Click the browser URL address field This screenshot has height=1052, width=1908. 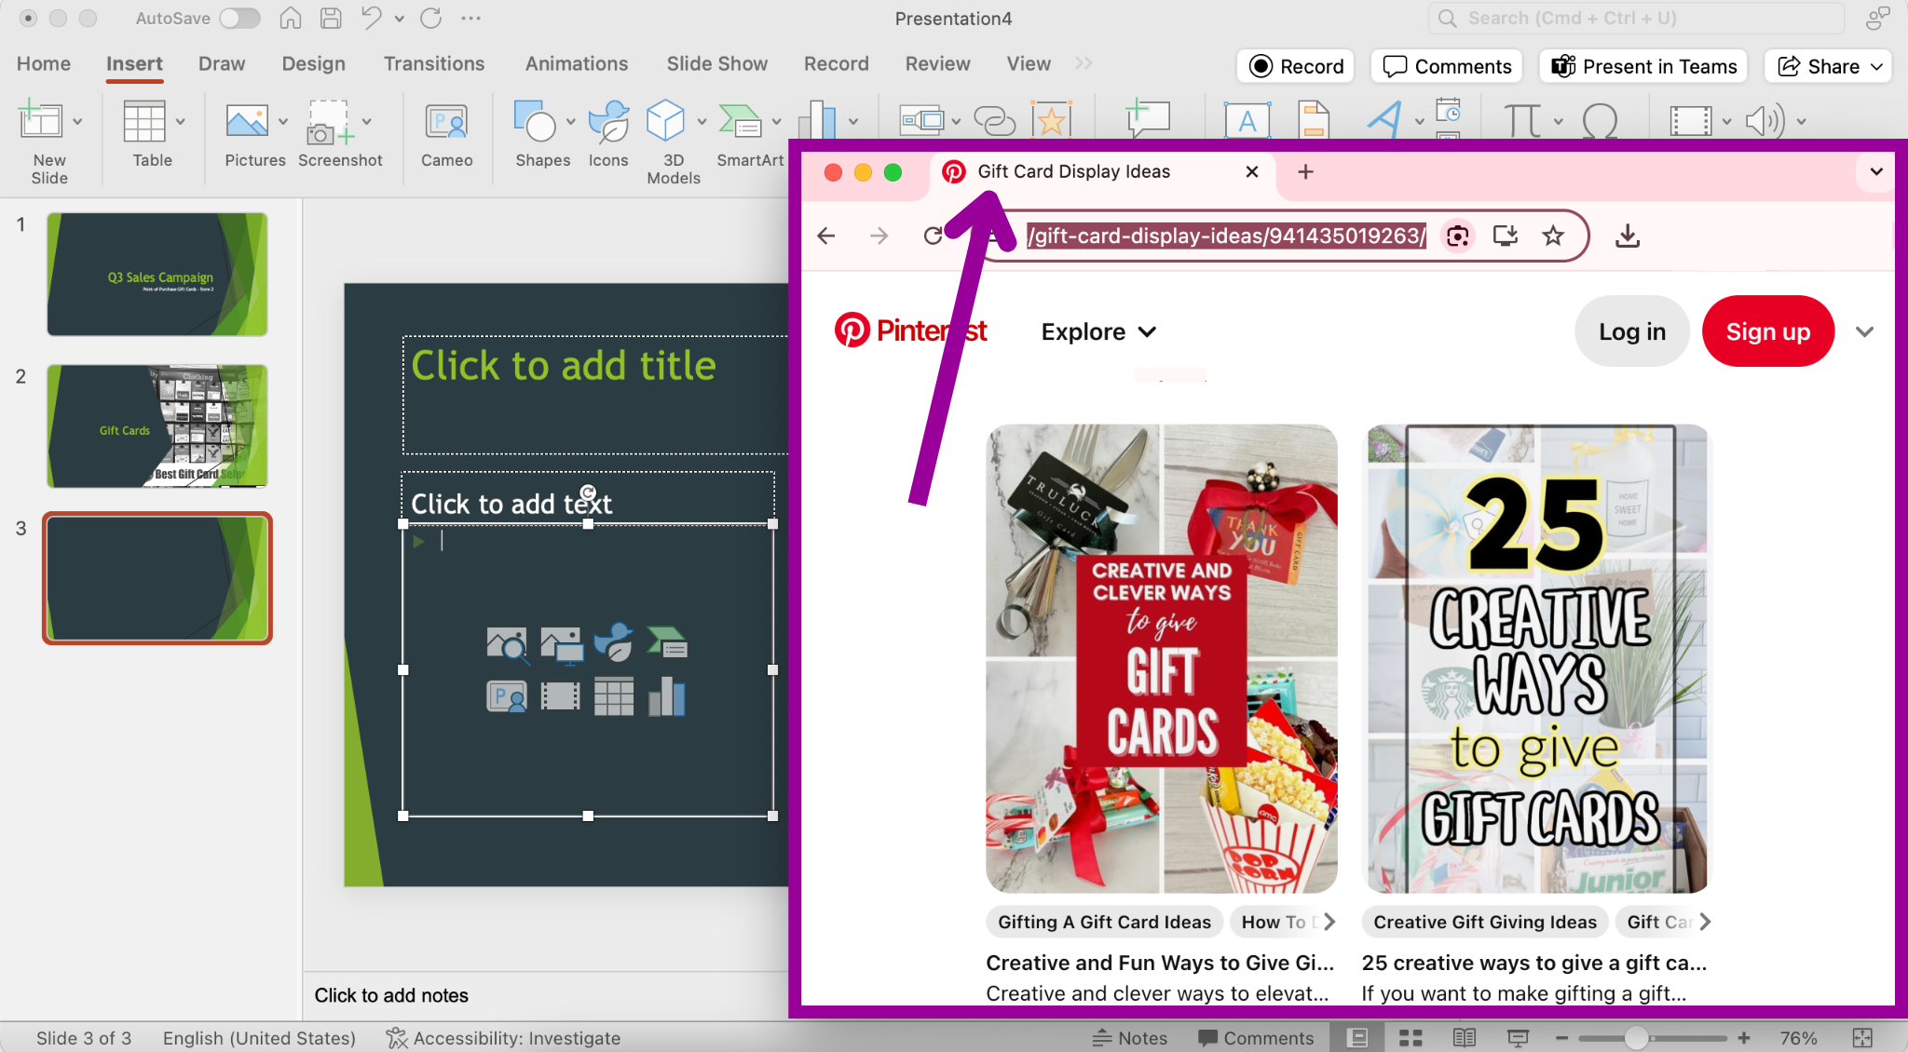tap(1226, 236)
